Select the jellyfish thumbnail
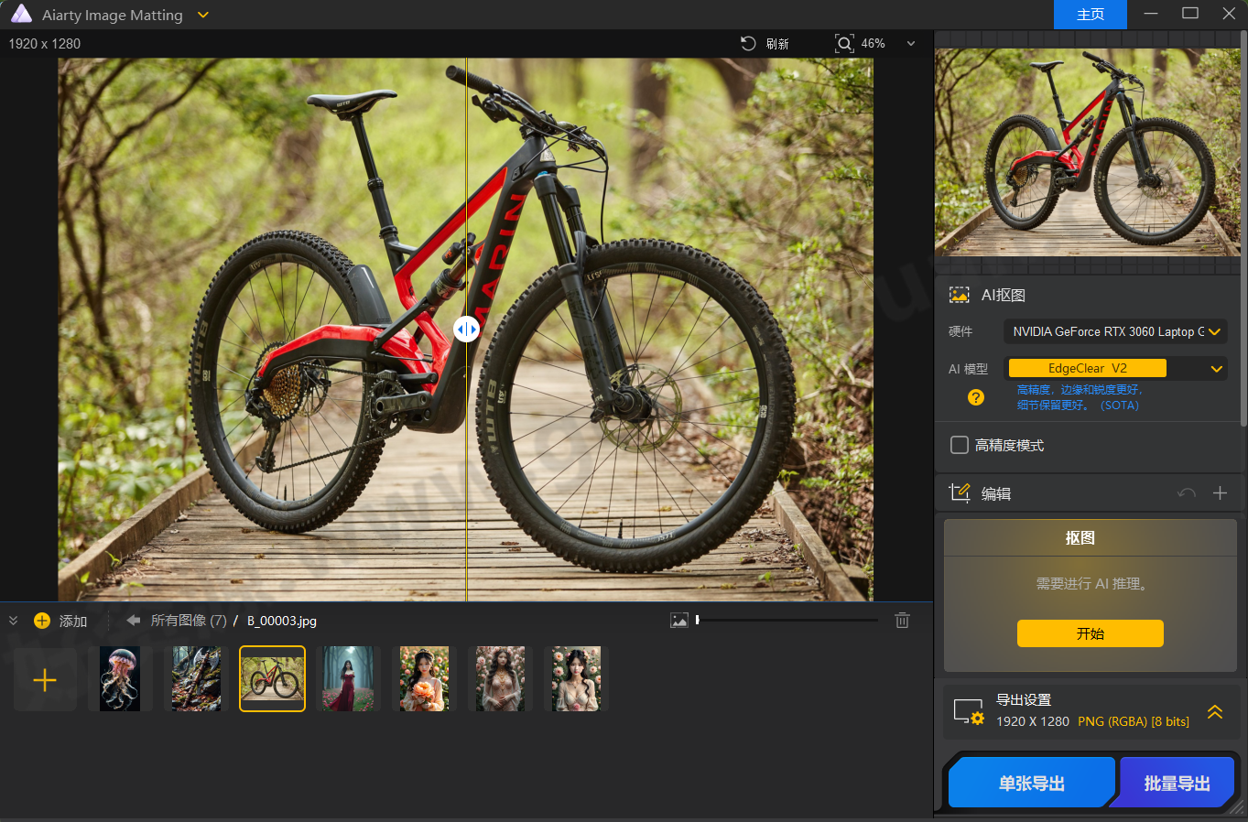 tap(120, 679)
